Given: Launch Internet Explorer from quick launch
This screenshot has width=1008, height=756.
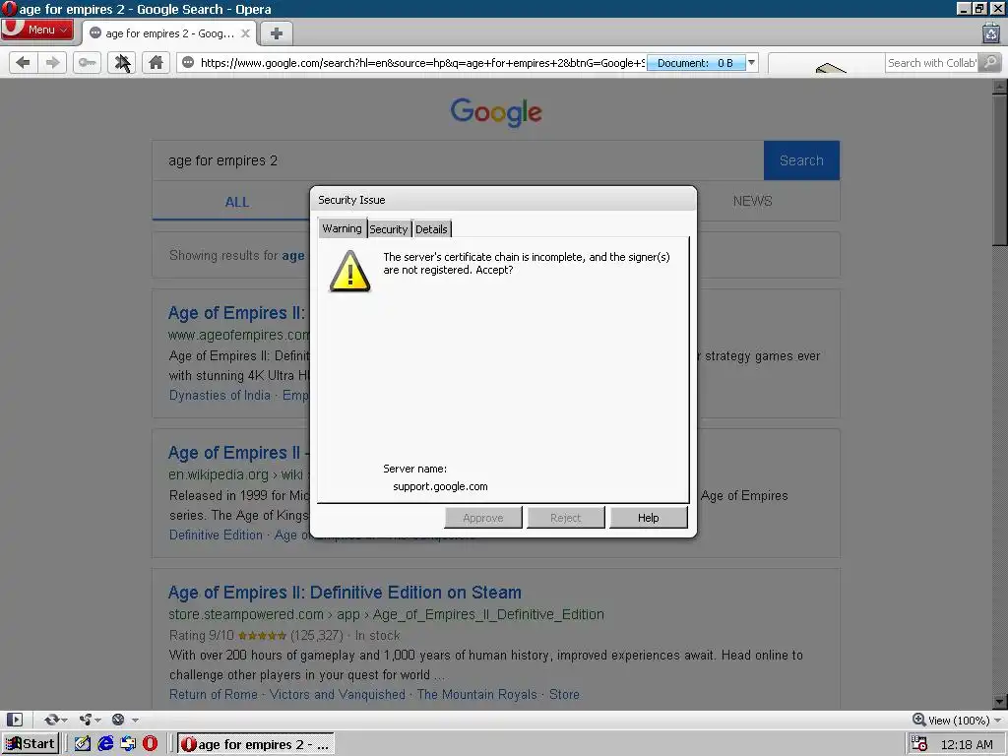Looking at the screenshot, I should (105, 744).
